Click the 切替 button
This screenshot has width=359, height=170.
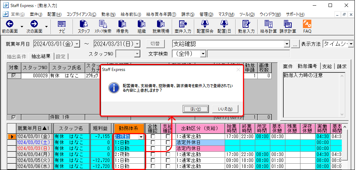156,44
